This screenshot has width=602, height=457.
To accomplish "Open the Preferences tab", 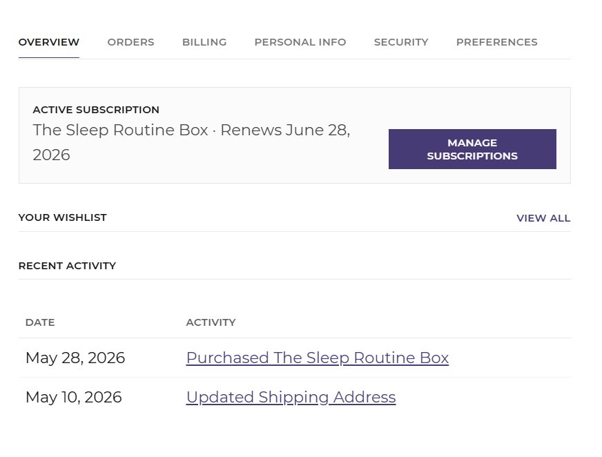I will [497, 42].
